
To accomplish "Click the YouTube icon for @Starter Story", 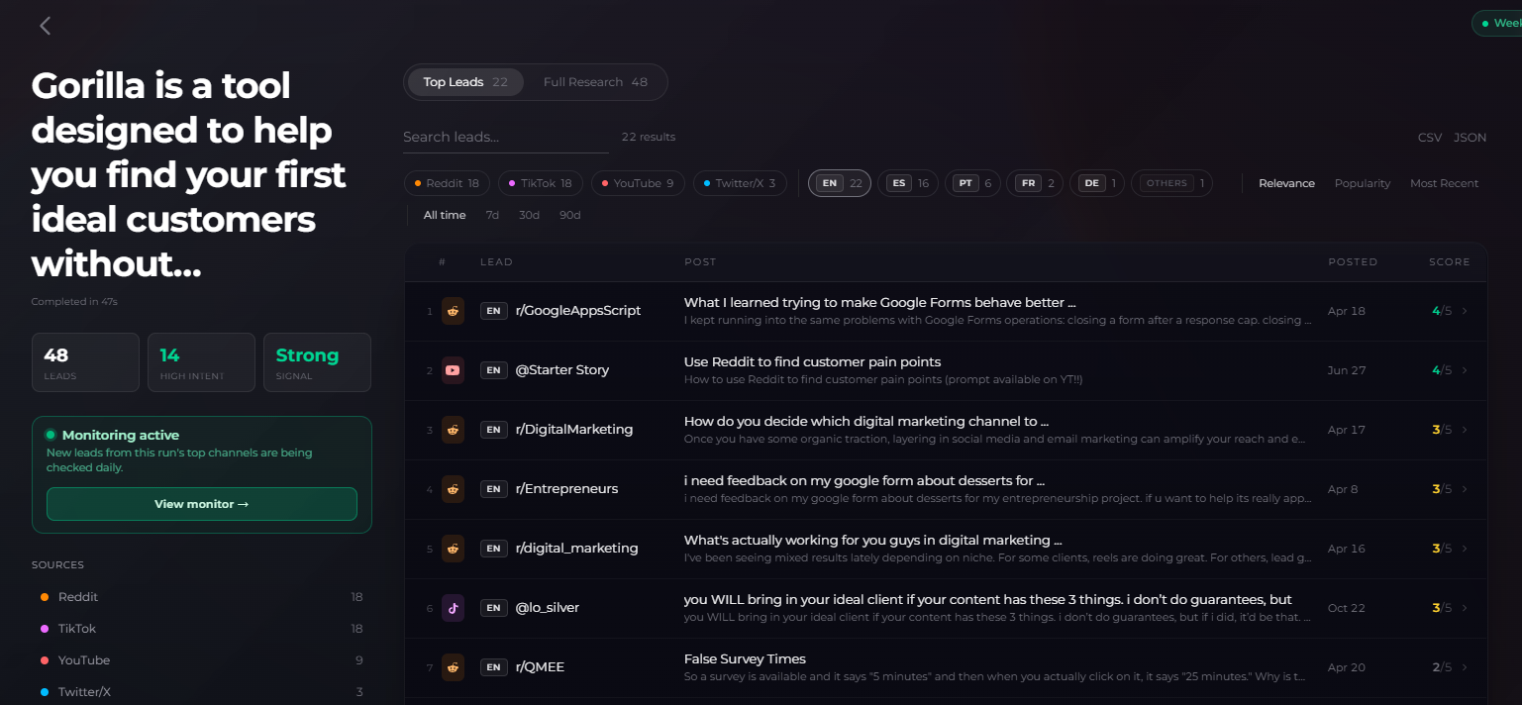I will pos(453,370).
